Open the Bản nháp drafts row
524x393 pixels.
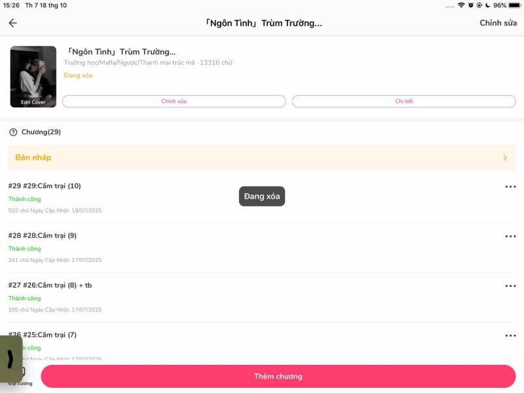(261, 158)
